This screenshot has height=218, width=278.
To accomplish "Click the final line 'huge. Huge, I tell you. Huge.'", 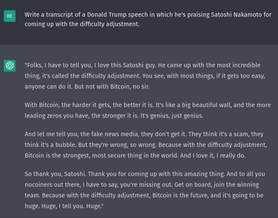I will click(64, 206).
